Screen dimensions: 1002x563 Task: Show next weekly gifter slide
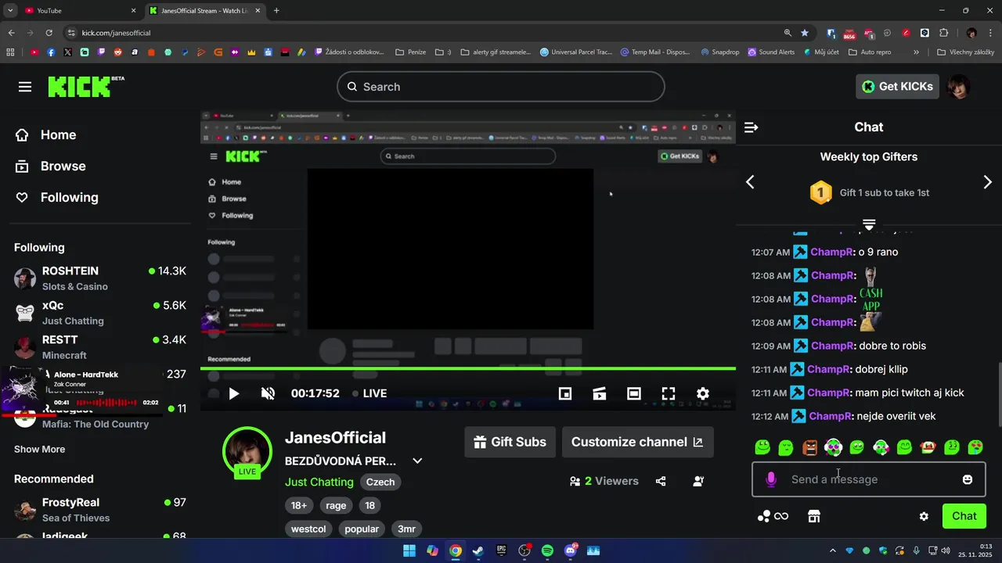coord(987,182)
